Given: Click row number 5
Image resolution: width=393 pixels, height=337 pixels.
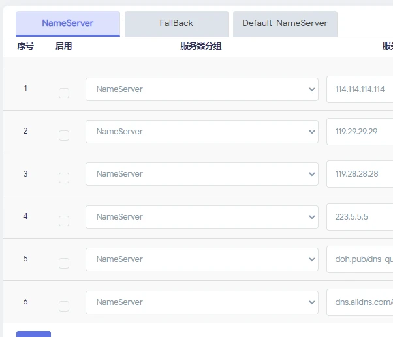Looking at the screenshot, I should click(x=25, y=258).
